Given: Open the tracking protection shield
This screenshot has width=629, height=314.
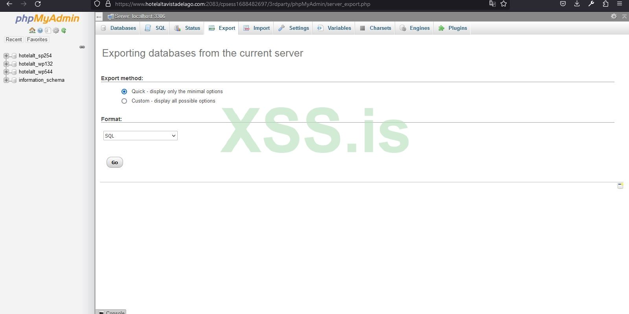Looking at the screenshot, I should click(x=97, y=4).
